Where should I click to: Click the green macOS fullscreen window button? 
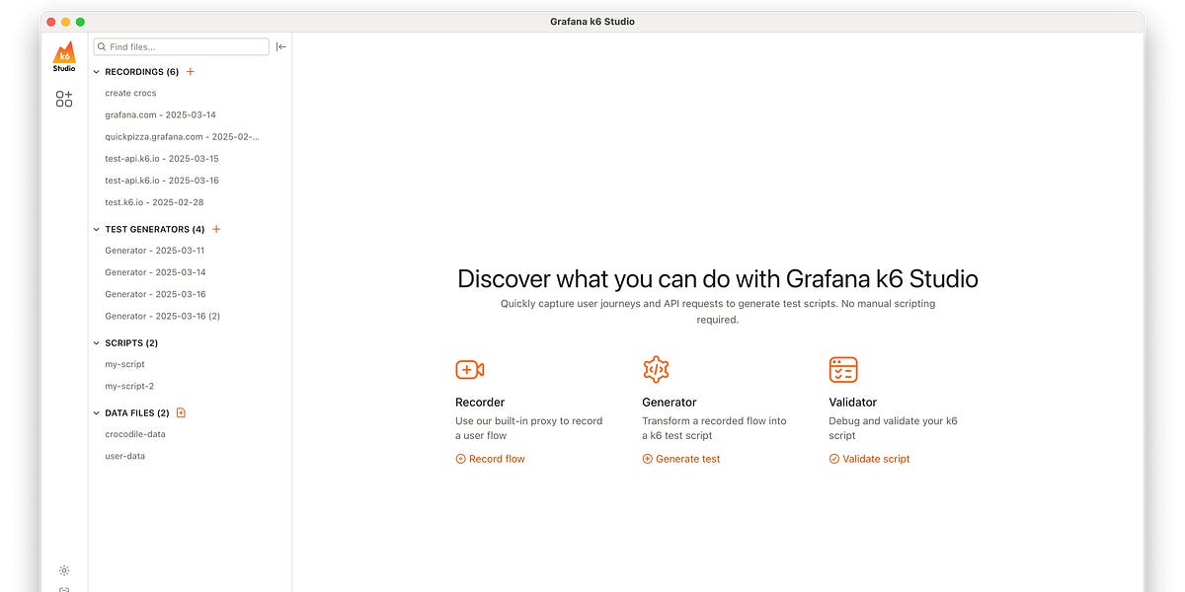(80, 22)
